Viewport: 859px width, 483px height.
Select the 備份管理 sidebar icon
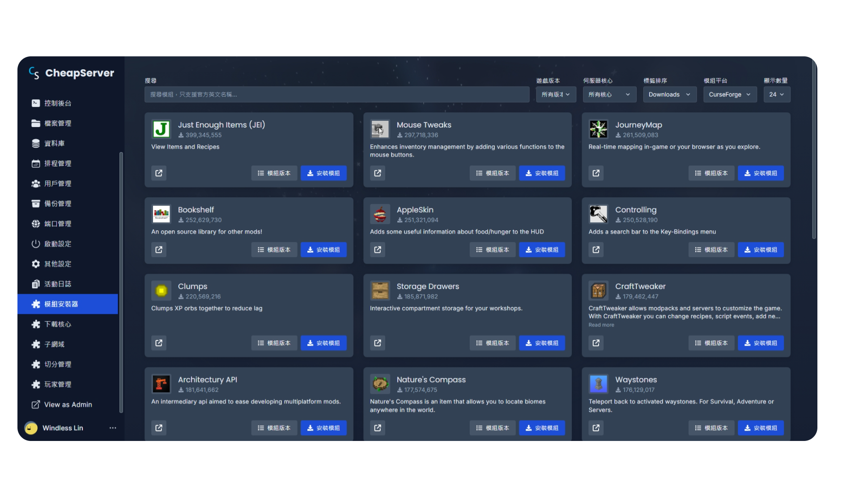coord(36,203)
